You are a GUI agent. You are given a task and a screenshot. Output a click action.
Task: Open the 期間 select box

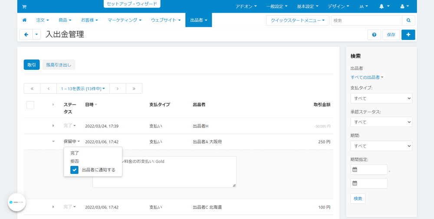point(381,146)
